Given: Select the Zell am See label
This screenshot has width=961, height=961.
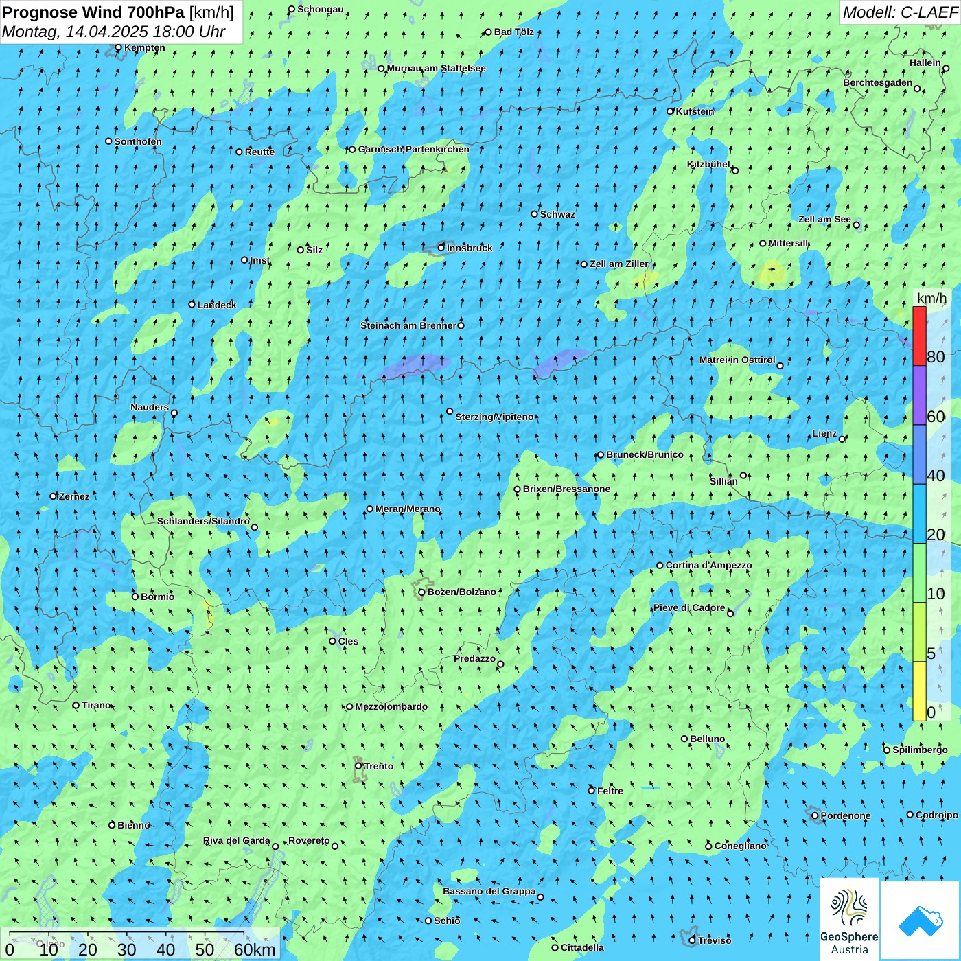Looking at the screenshot, I should pos(824,219).
